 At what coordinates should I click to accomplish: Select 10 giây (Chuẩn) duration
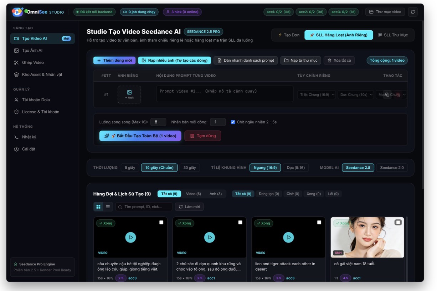pyautogui.click(x=159, y=168)
